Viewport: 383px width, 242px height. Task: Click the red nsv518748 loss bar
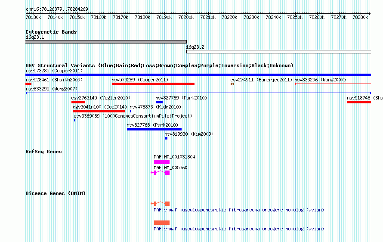[x=359, y=102]
